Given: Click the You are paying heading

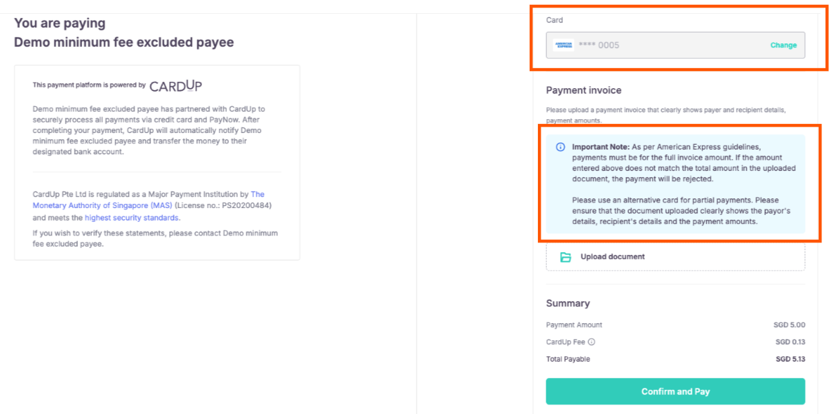Looking at the screenshot, I should pyautogui.click(x=60, y=23).
